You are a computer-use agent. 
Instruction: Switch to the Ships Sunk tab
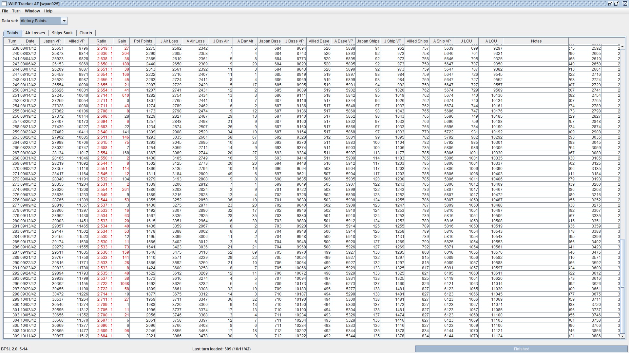click(x=62, y=33)
